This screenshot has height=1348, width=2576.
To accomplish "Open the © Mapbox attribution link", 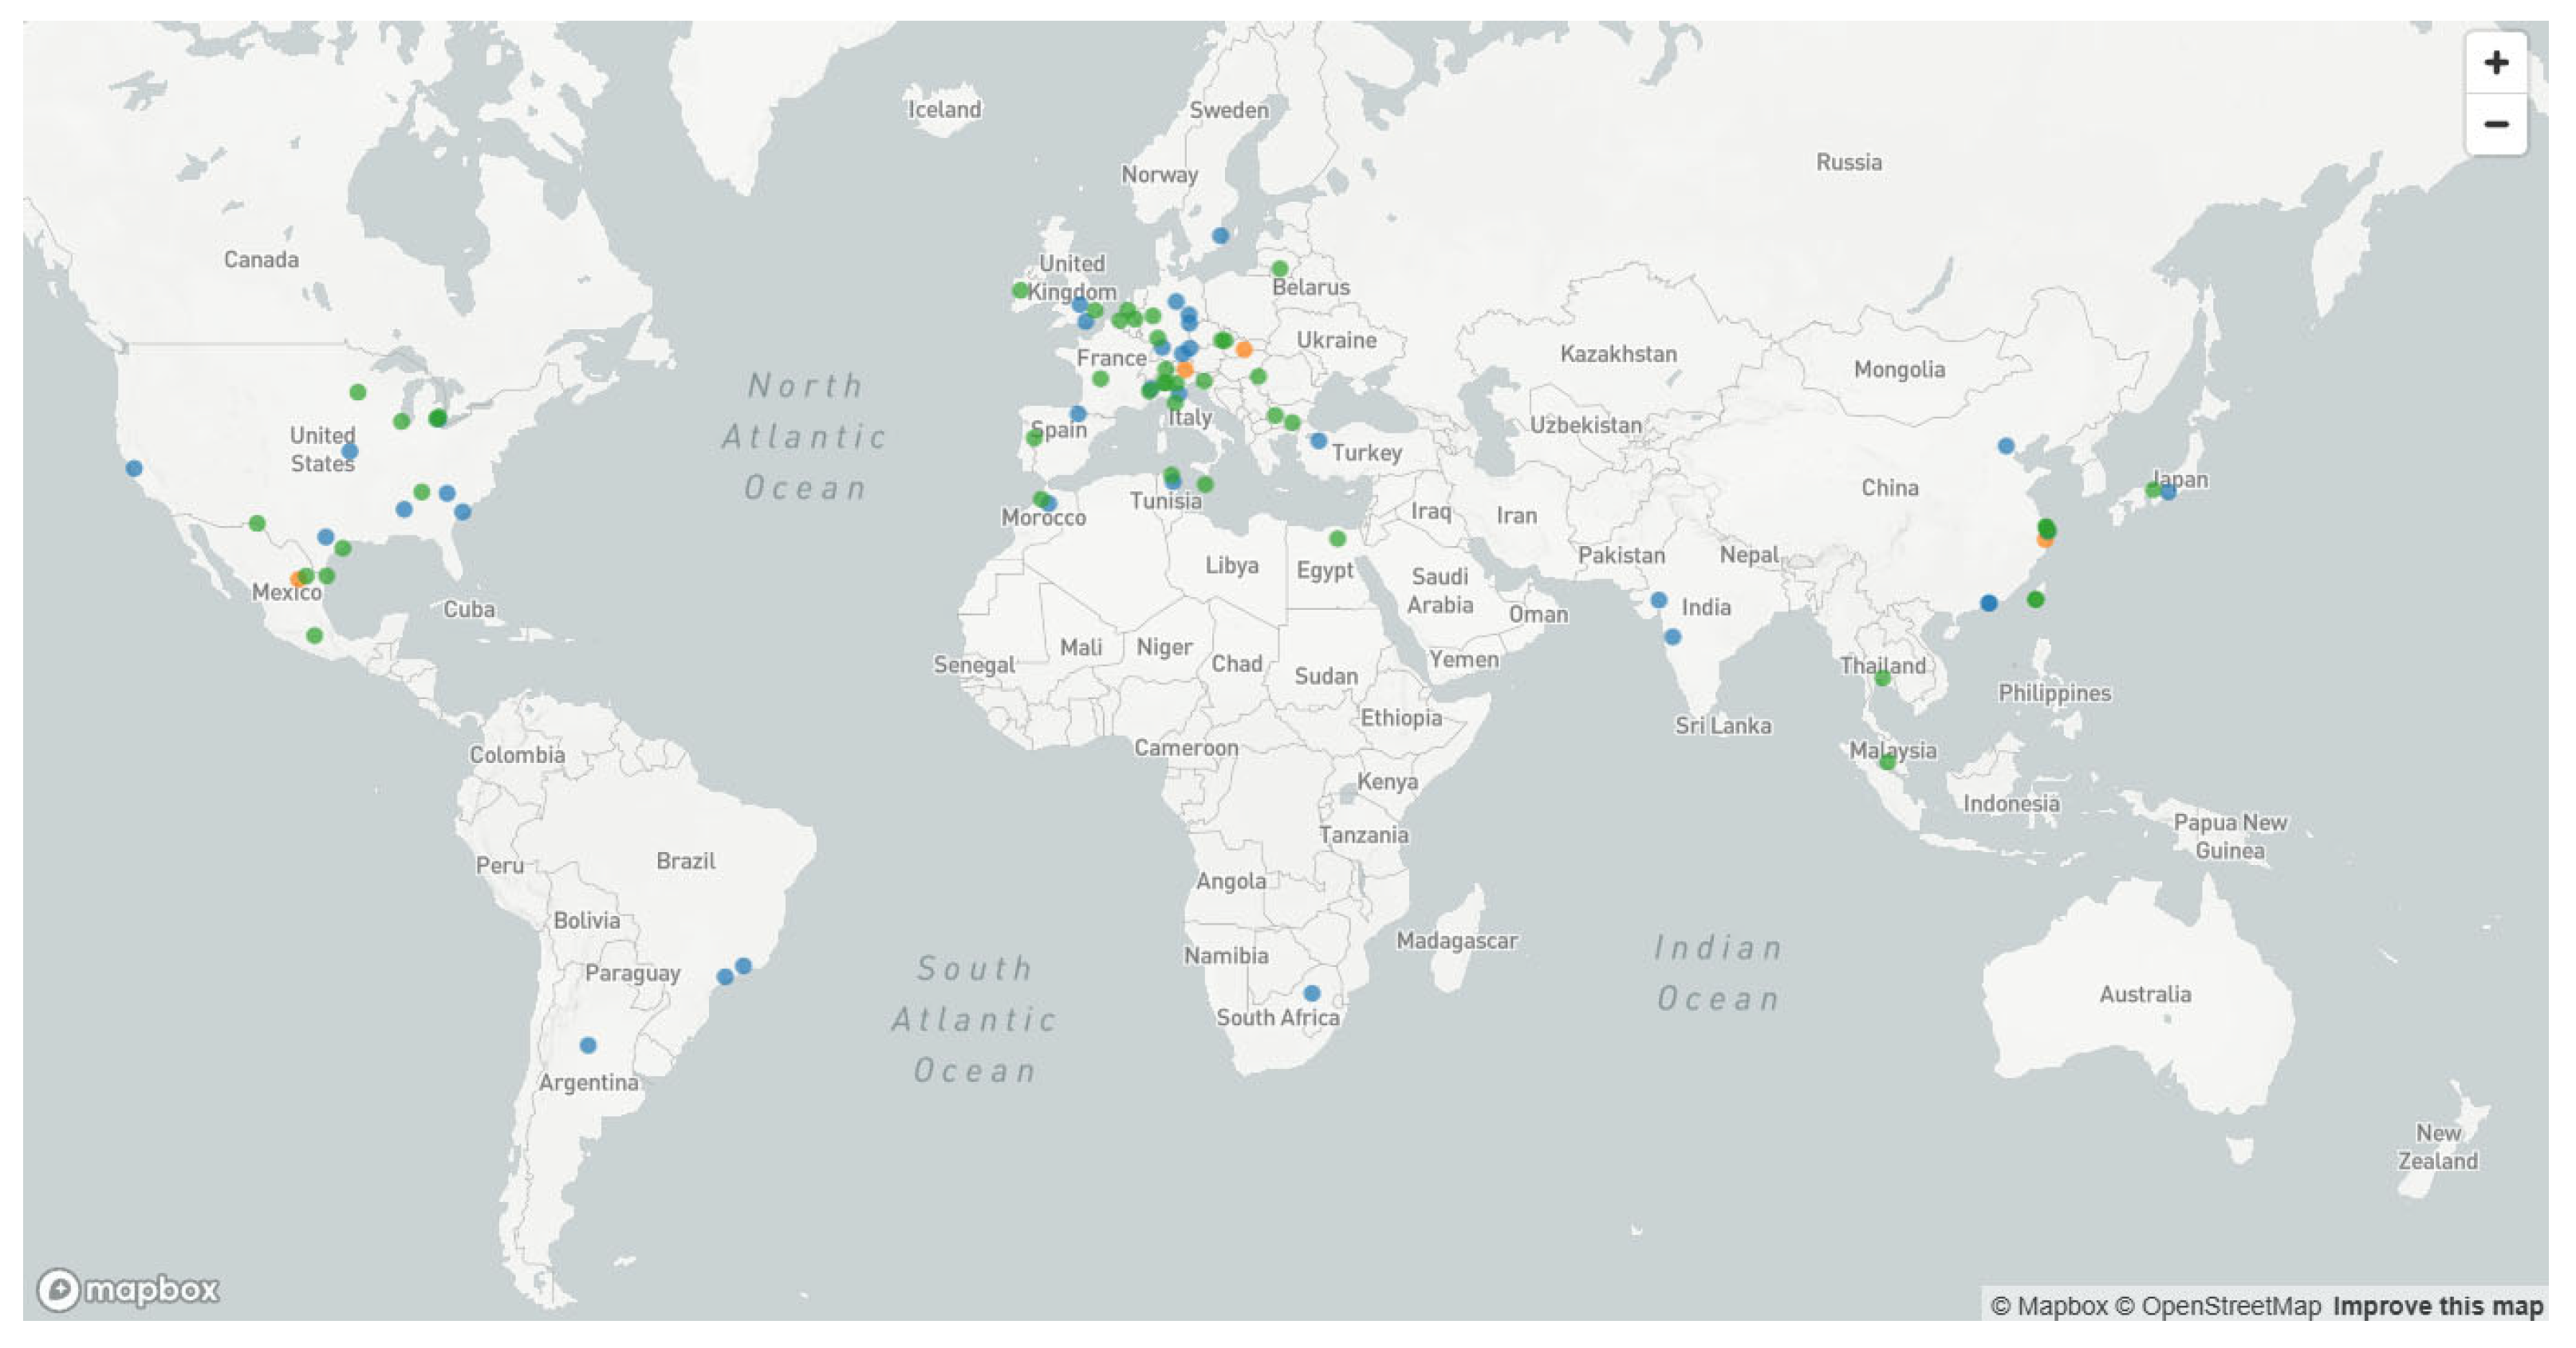I will 2048,1306.
